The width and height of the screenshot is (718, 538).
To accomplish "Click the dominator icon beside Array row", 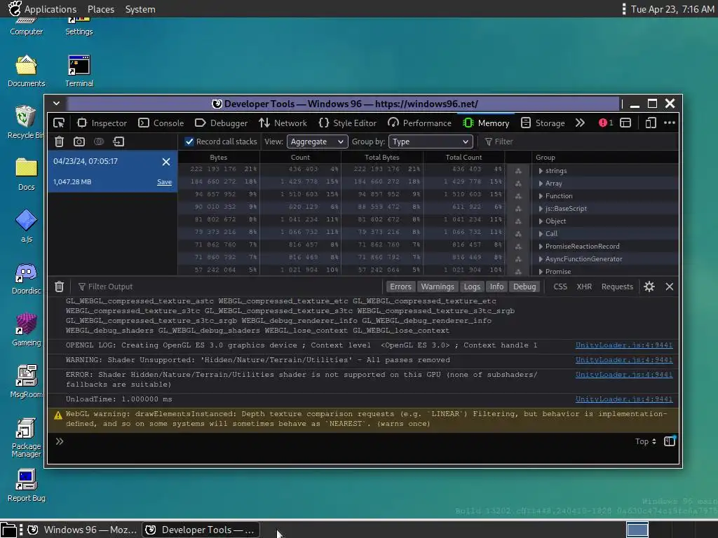I will point(518,184).
